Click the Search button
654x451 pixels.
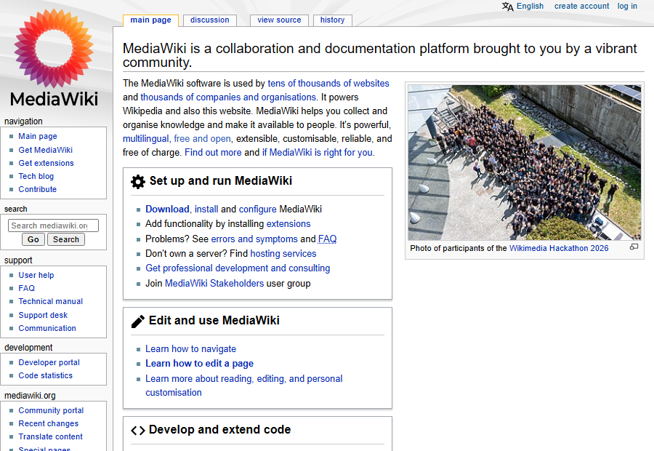(66, 239)
